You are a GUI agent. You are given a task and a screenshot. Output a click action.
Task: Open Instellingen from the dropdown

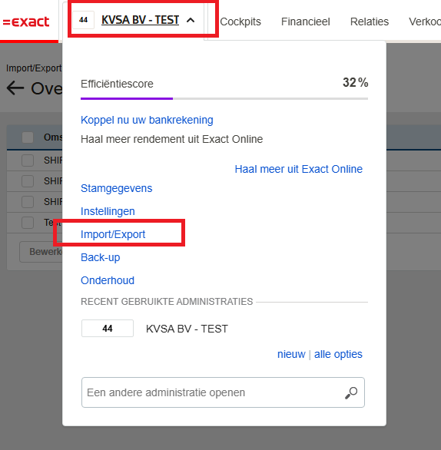pos(108,211)
